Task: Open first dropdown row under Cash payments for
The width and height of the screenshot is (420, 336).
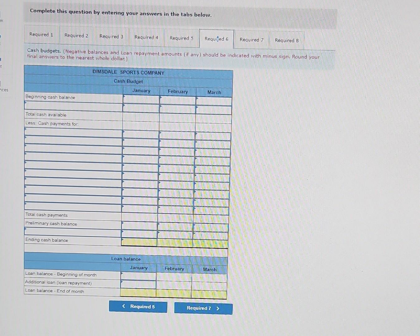Action: coord(73,132)
